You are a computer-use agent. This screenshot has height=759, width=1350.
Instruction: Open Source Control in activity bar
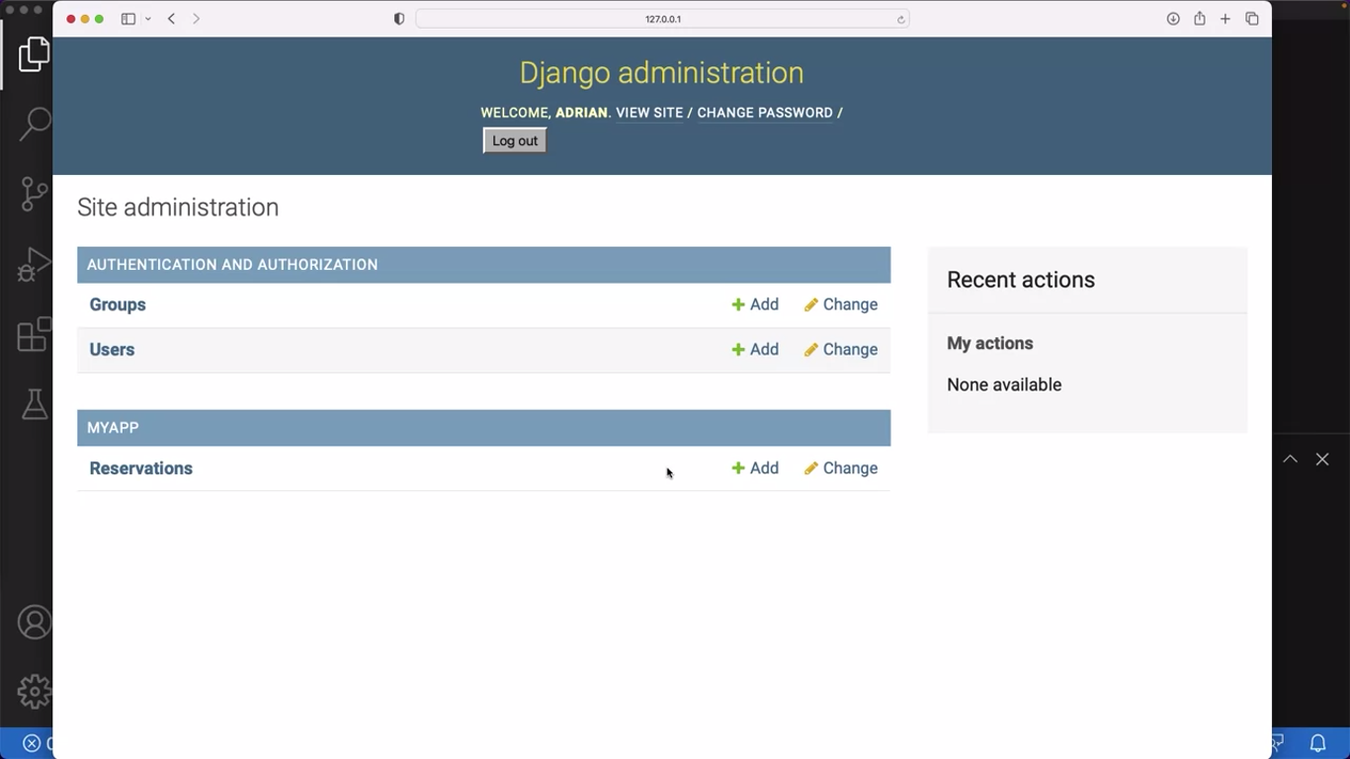click(x=35, y=194)
